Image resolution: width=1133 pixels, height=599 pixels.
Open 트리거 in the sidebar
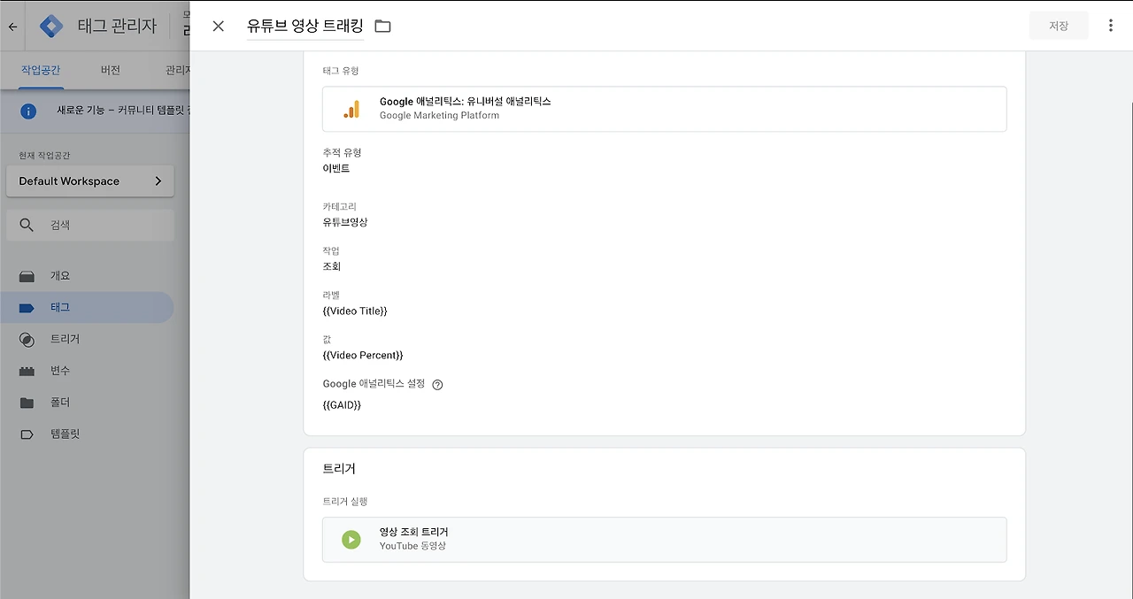[88, 339]
